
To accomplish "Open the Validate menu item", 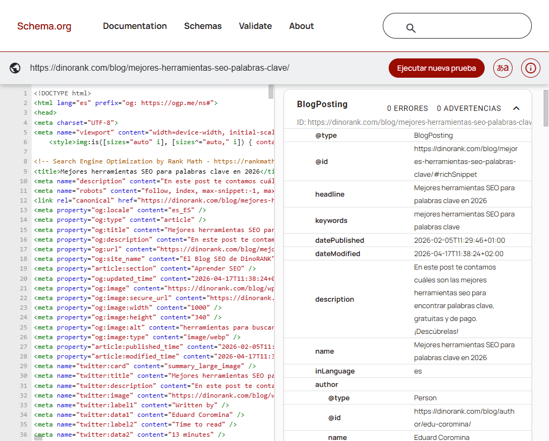I will [255, 26].
